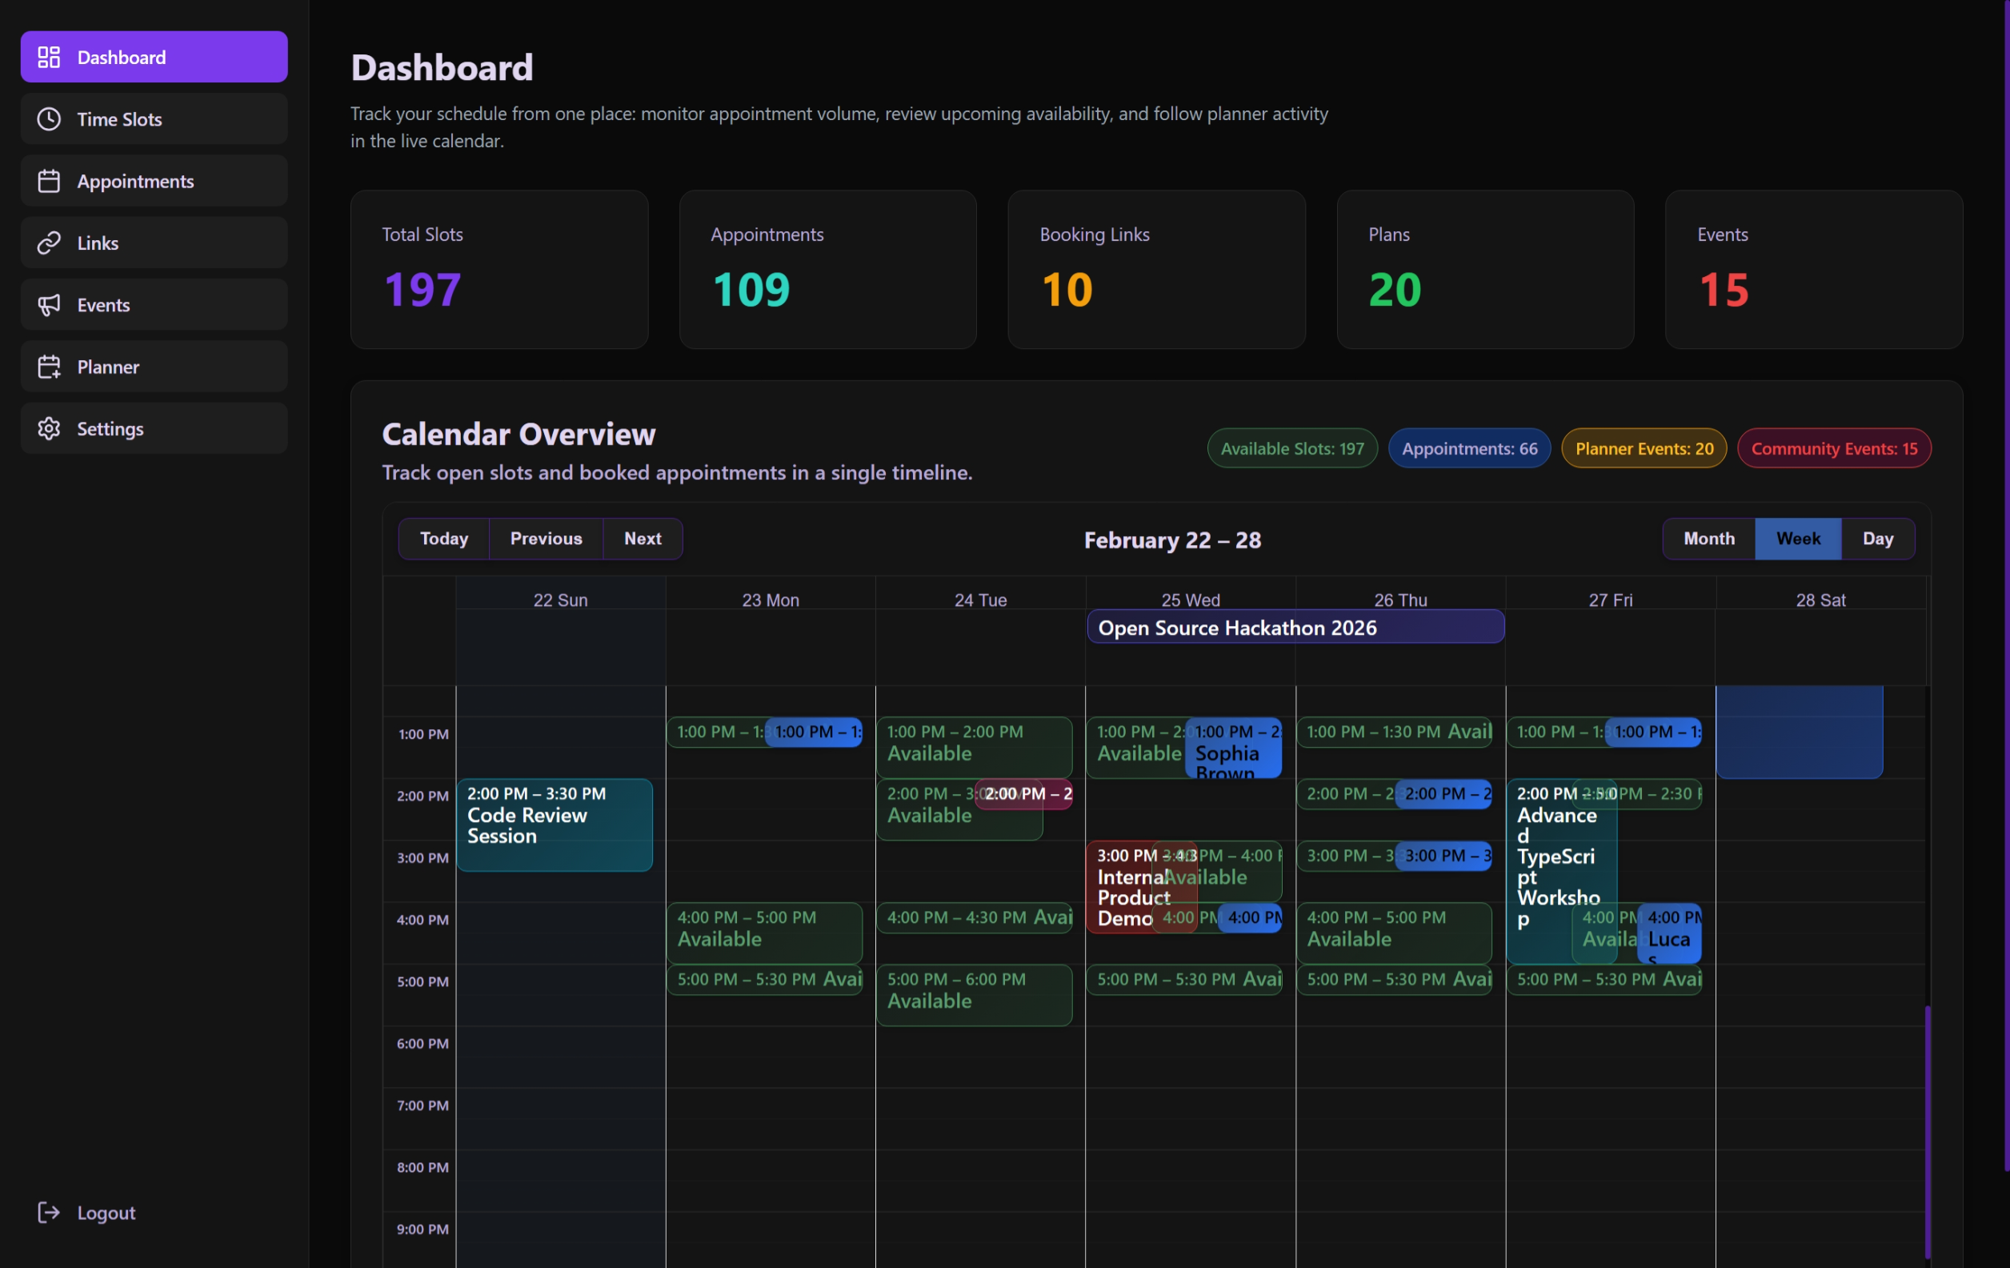Click the Planner Events: 20 badge
Screen dimensions: 2010x1268
(x=1643, y=448)
